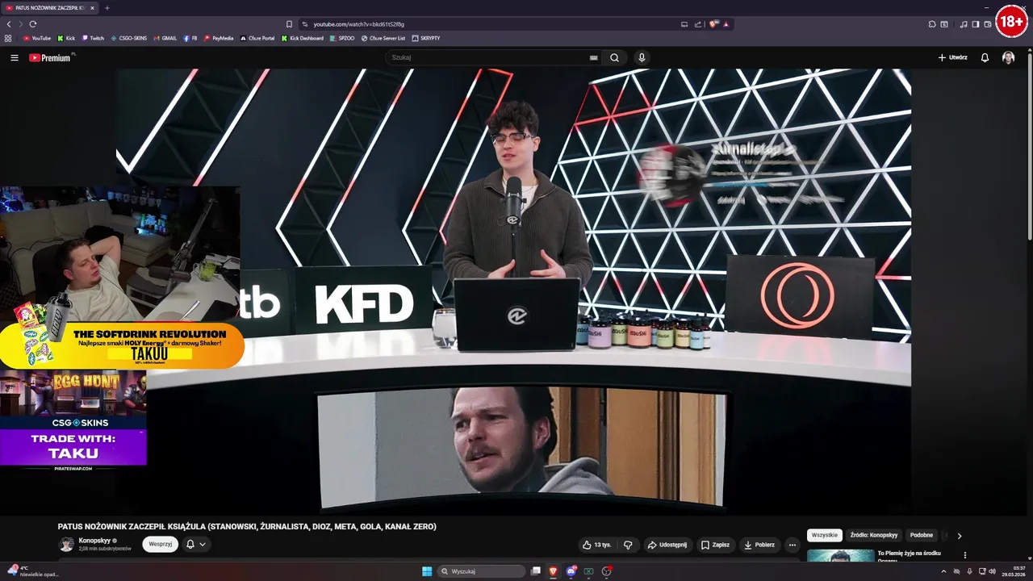Open the more actions three-dot menu
Viewport: 1033px width, 581px height.
point(793,545)
